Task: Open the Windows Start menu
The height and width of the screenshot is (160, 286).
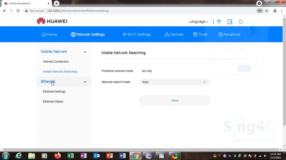Action: 6,156
